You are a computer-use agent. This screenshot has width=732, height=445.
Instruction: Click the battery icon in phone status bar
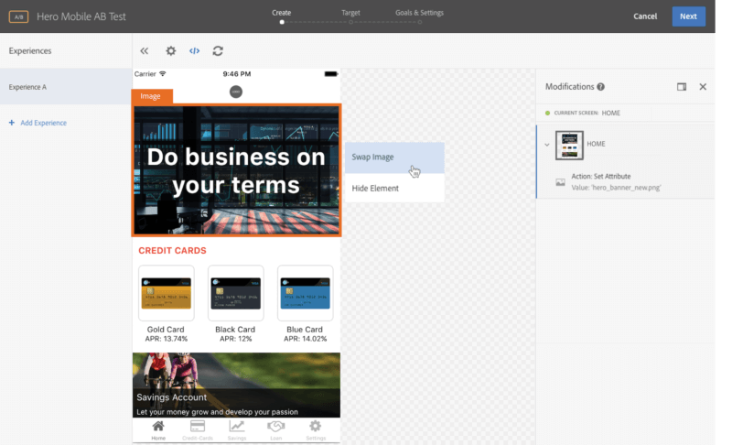pos(331,74)
